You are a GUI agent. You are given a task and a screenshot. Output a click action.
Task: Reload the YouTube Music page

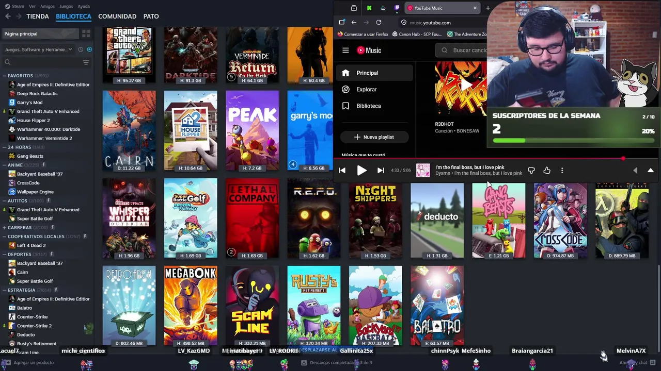(379, 22)
